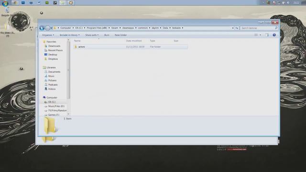The image size is (306, 172).
Task: Open the address bar history dropdown
Action: [x=233, y=28]
